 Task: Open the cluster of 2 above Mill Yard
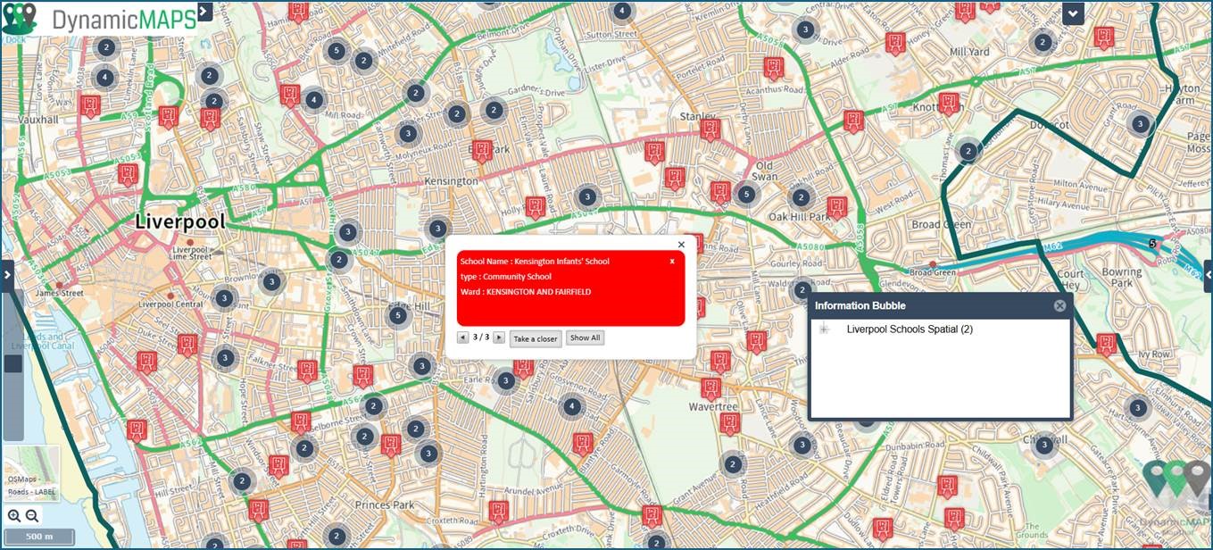tap(1042, 41)
